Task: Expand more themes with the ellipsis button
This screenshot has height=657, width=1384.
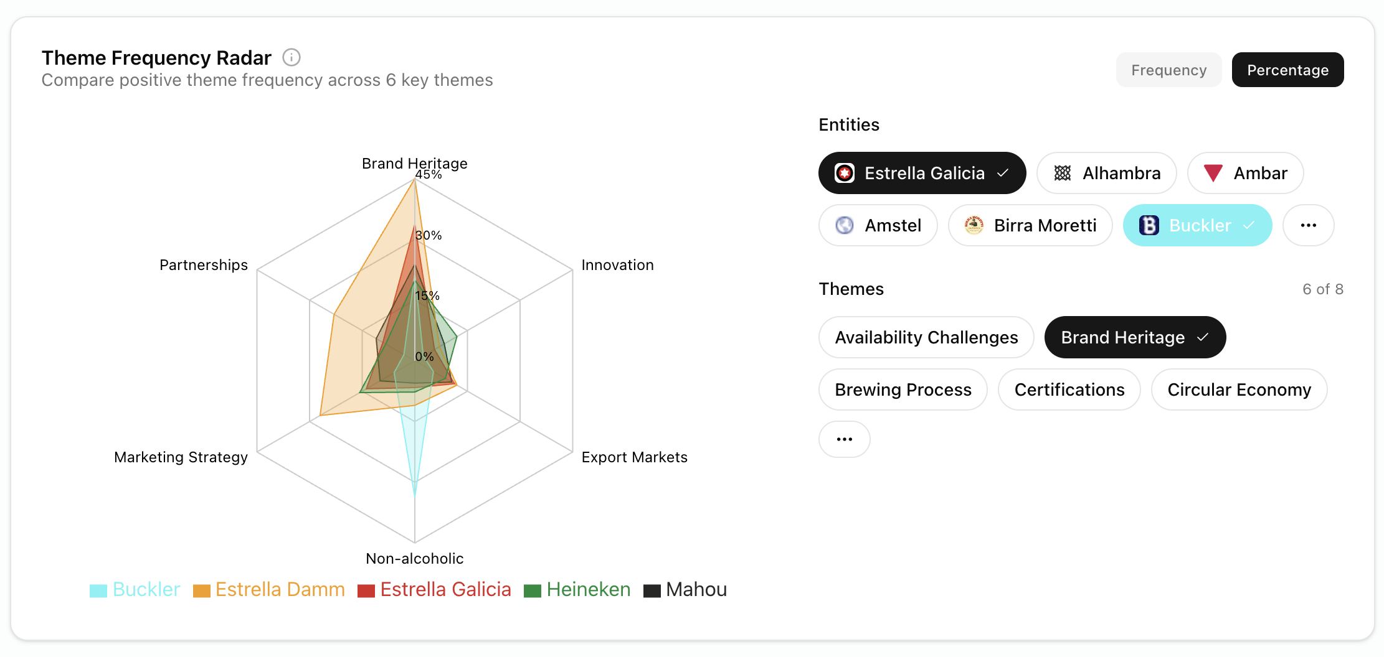Action: tap(844, 439)
